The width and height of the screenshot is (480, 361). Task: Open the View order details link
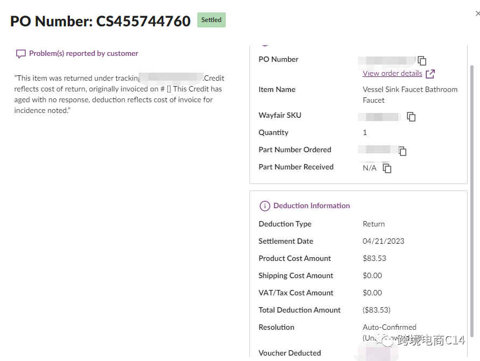tap(392, 74)
